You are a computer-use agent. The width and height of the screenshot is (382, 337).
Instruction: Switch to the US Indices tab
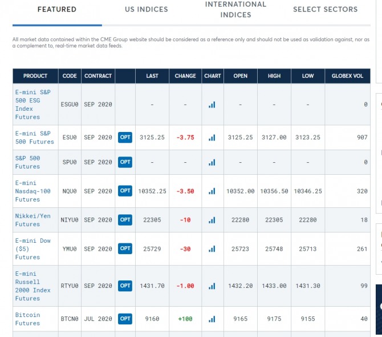[x=147, y=9]
